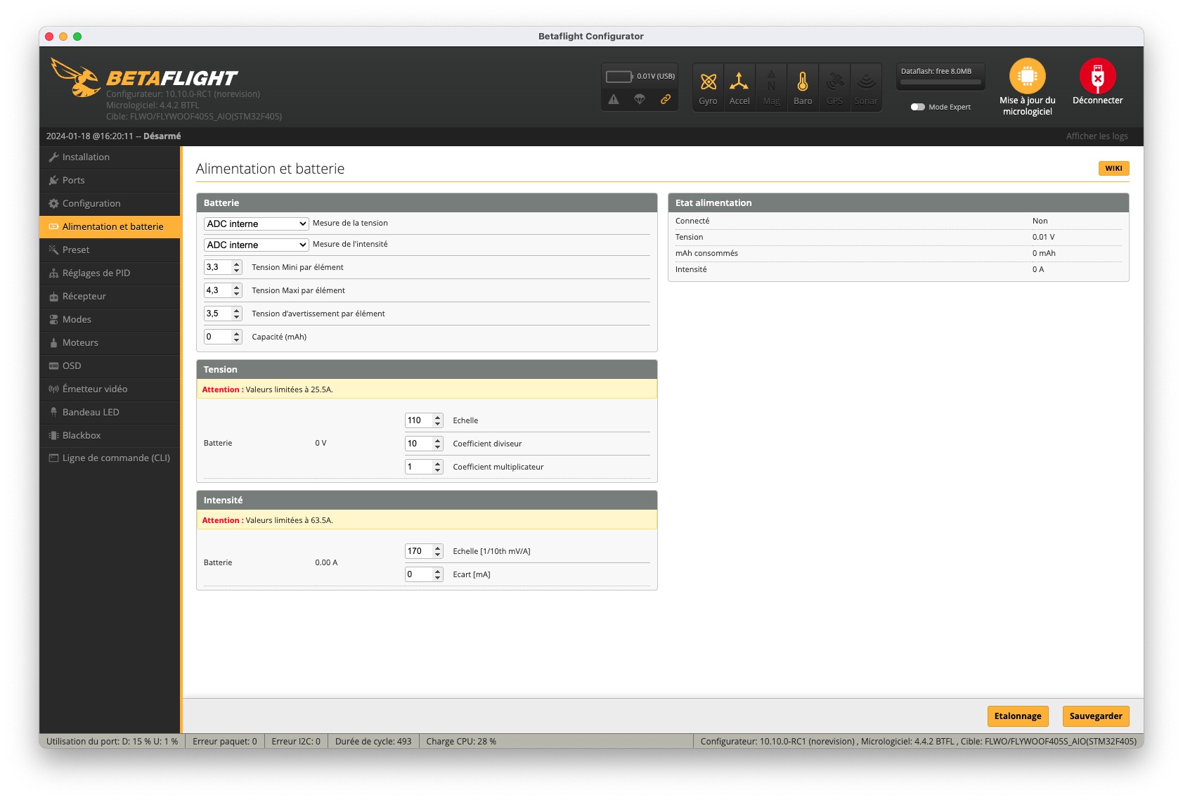The height and width of the screenshot is (800, 1183).
Task: Click the Utilisation du port status text
Action: [112, 741]
